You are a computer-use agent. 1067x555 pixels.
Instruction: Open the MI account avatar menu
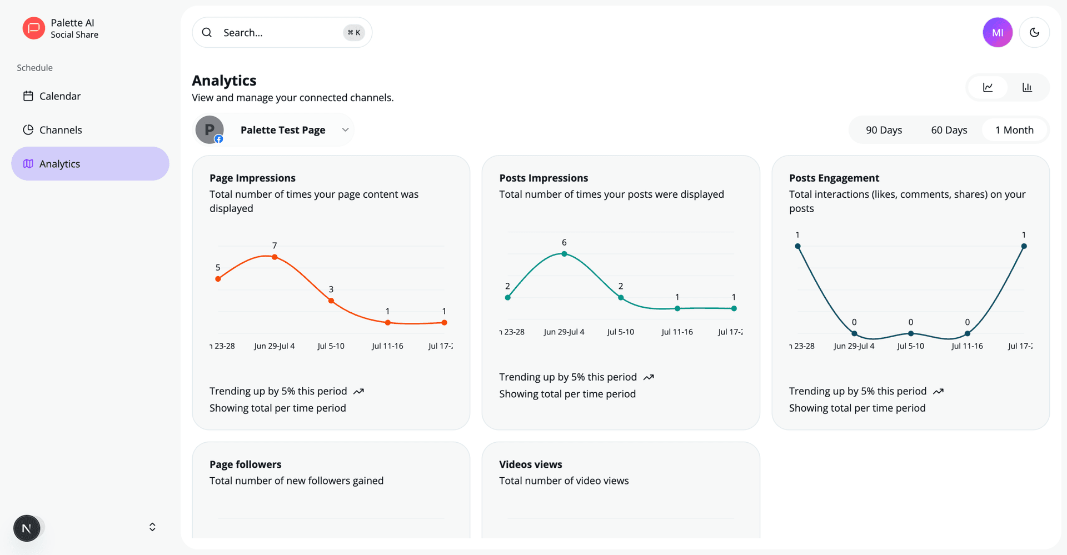998,32
